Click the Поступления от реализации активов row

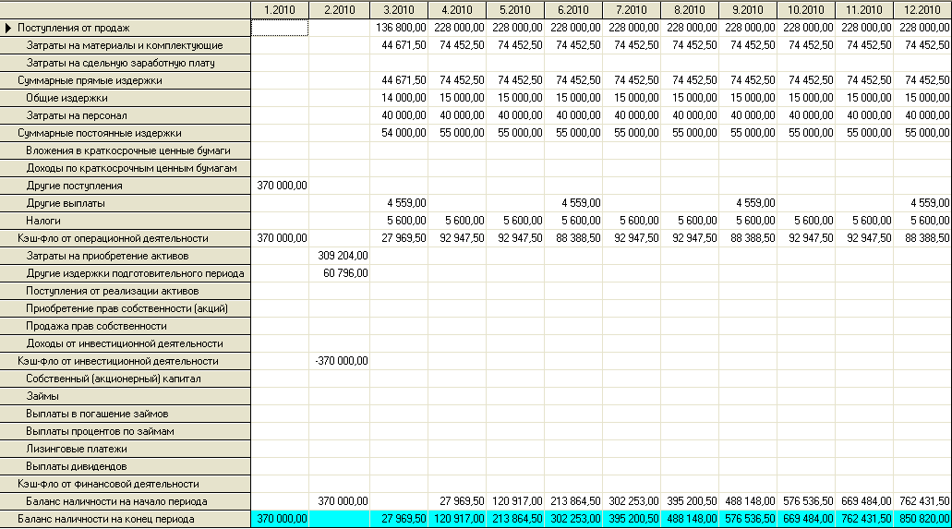tap(125, 292)
